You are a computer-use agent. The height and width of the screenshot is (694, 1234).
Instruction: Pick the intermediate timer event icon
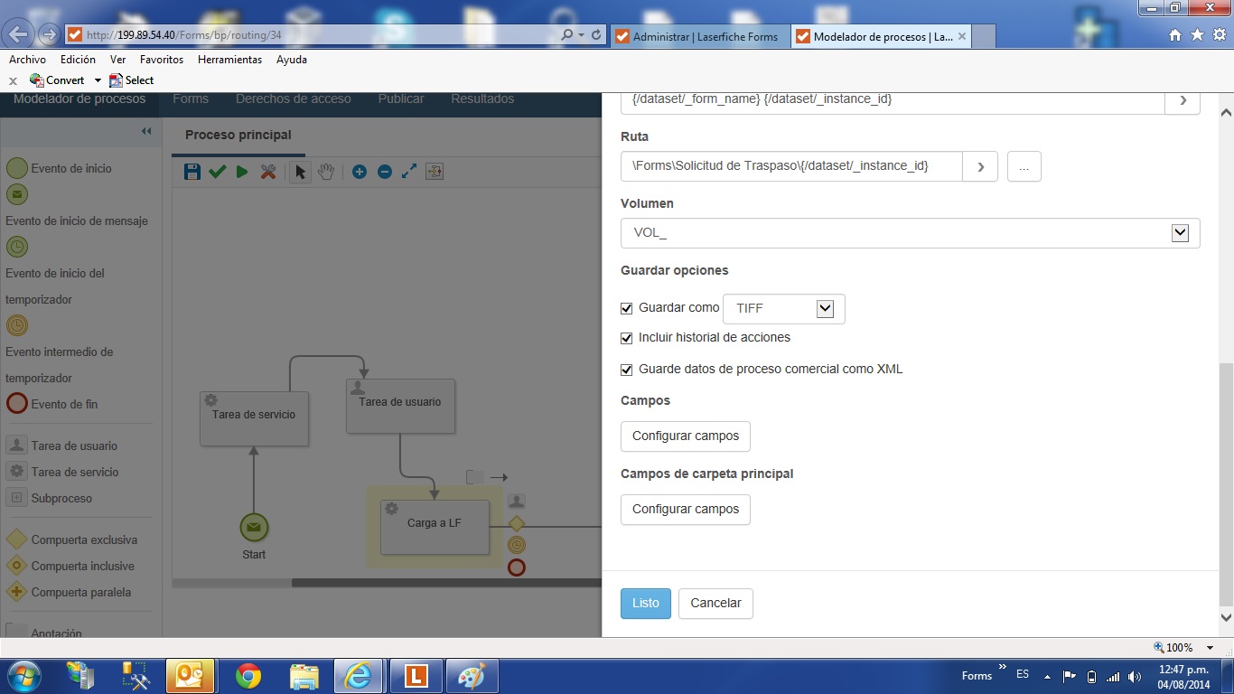tap(17, 325)
